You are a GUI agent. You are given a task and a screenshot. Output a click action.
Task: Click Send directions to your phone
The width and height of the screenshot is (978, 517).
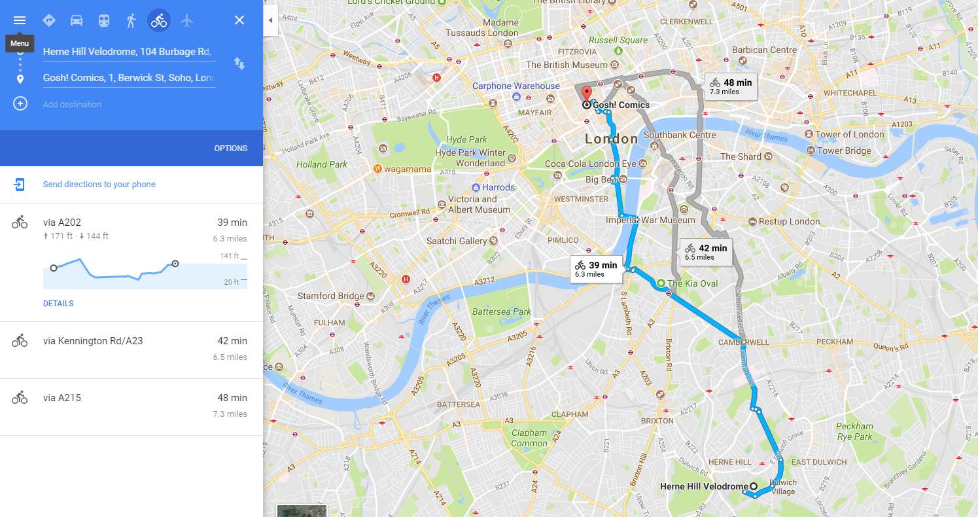[99, 185]
